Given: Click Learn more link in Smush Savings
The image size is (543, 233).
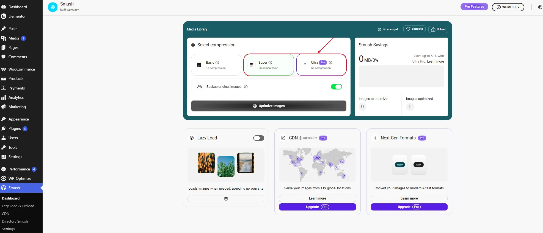Looking at the screenshot, I should point(435,61).
